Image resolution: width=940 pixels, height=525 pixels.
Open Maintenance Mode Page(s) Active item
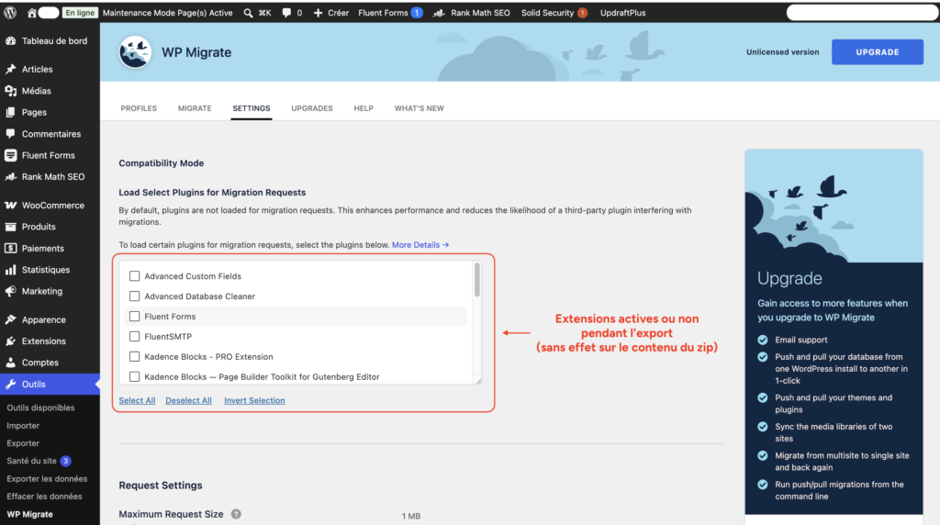pyautogui.click(x=167, y=13)
